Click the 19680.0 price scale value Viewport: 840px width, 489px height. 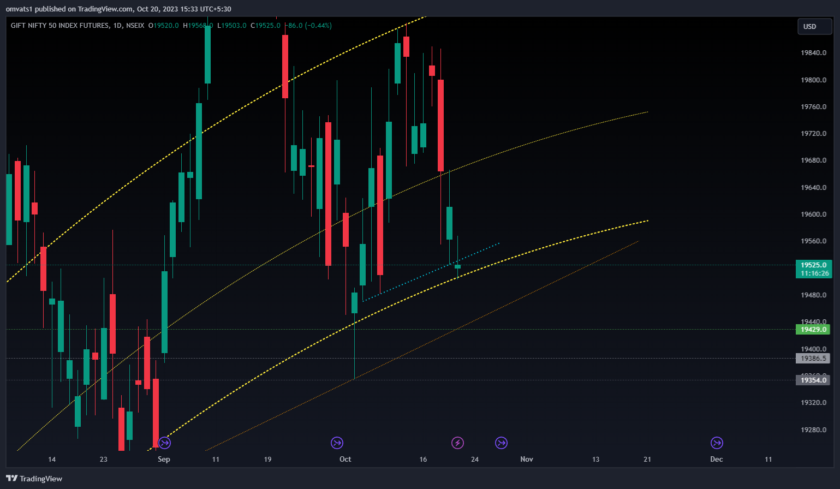813,160
